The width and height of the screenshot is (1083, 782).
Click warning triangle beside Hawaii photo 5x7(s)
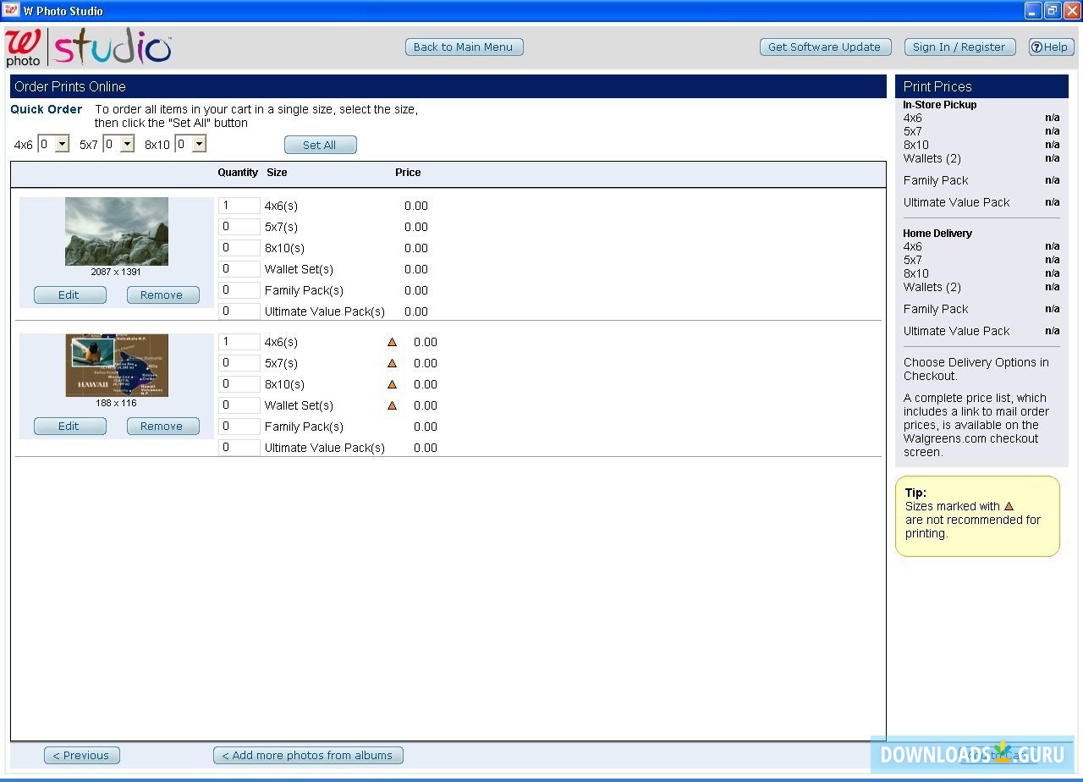tap(392, 363)
